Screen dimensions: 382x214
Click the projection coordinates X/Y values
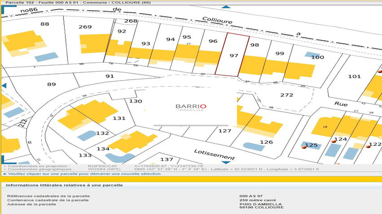pos(169,166)
